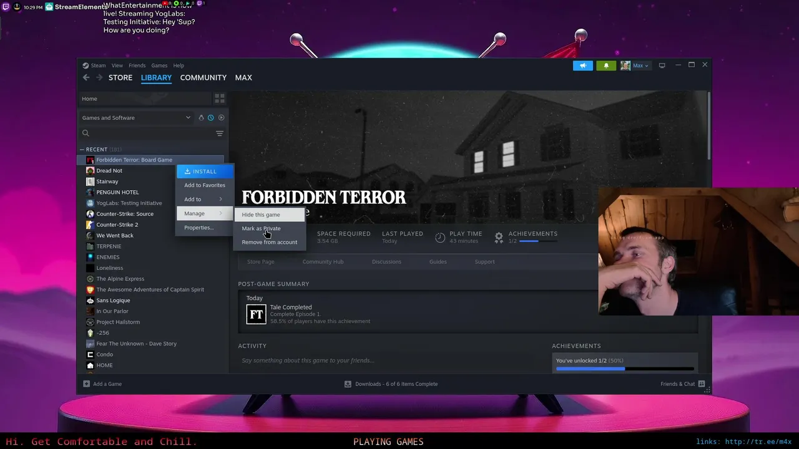Viewport: 799px width, 449px height.
Task: Click the library search magnifier icon
Action: [x=86, y=133]
